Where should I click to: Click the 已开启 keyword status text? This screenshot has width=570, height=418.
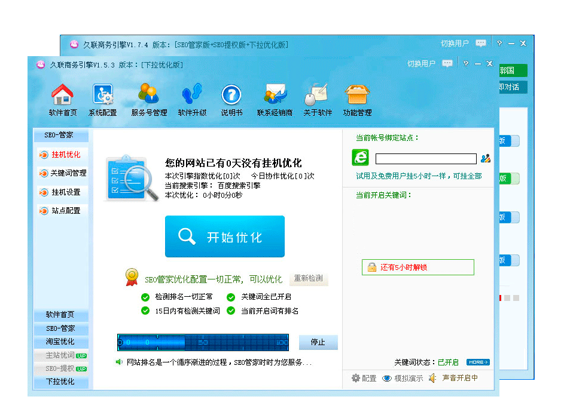pos(448,362)
